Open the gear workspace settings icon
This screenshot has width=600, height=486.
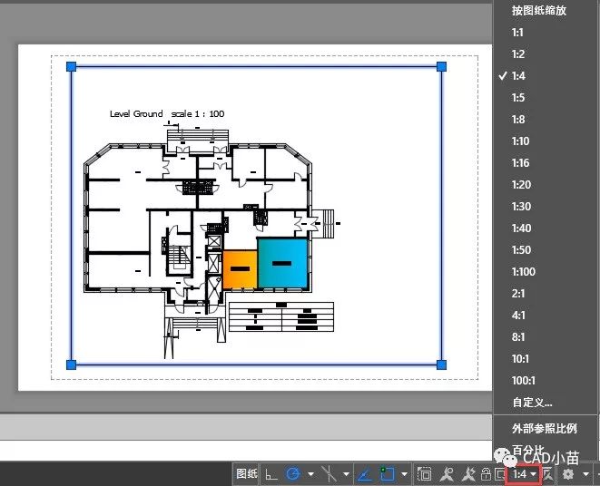(568, 473)
